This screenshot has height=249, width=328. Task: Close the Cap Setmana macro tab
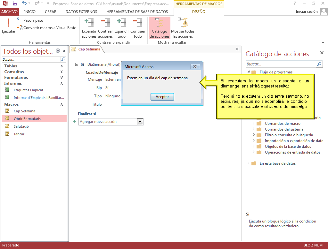(237, 49)
